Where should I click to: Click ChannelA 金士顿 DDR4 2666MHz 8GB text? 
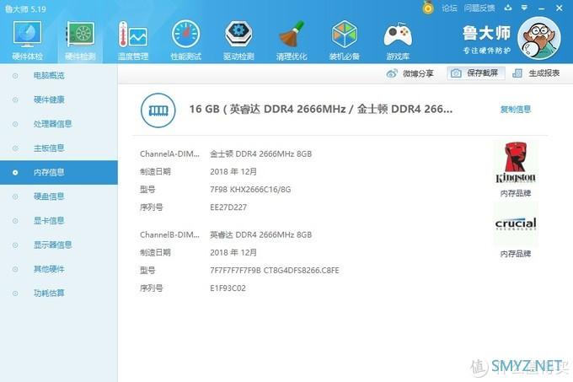coord(260,154)
